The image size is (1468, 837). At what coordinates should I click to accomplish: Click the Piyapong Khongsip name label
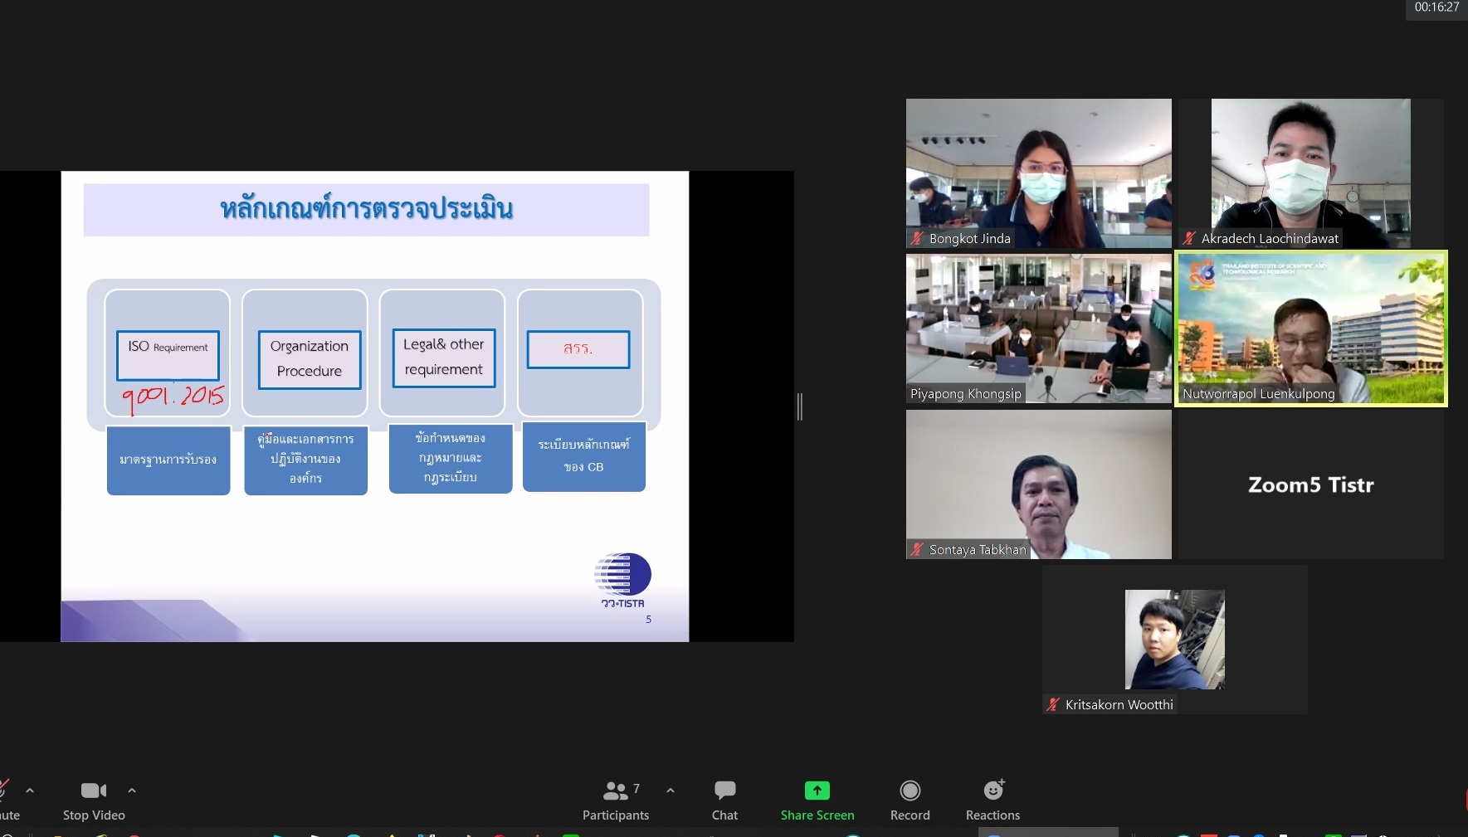coord(966,394)
